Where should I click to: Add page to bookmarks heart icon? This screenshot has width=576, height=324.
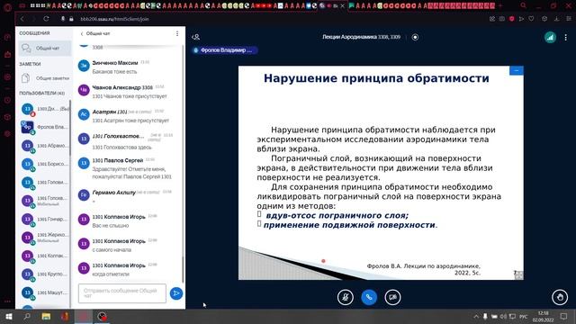531,19
